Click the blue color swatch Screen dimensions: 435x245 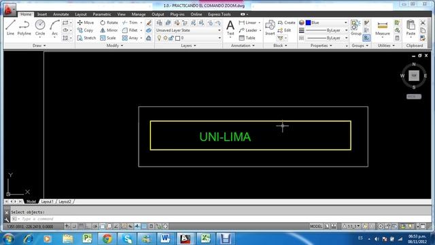308,22
